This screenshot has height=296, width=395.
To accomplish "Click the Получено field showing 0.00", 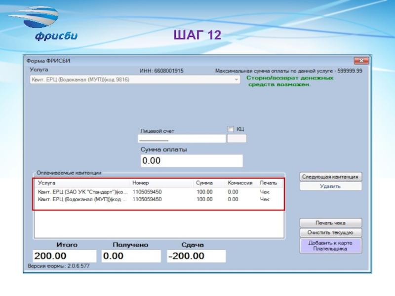I will pos(131,256).
